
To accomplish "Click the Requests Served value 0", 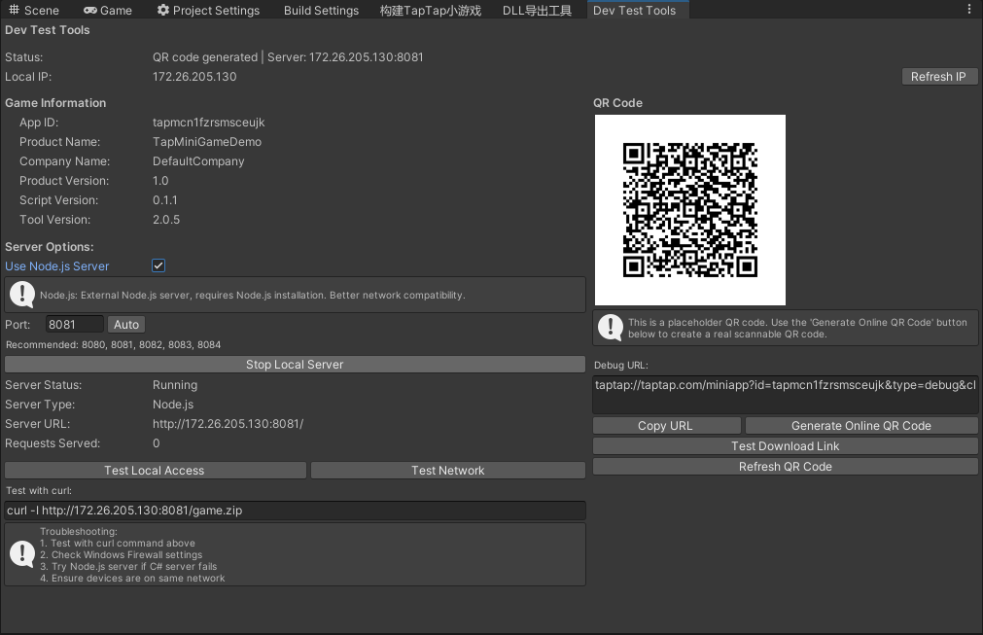I will pos(157,443).
